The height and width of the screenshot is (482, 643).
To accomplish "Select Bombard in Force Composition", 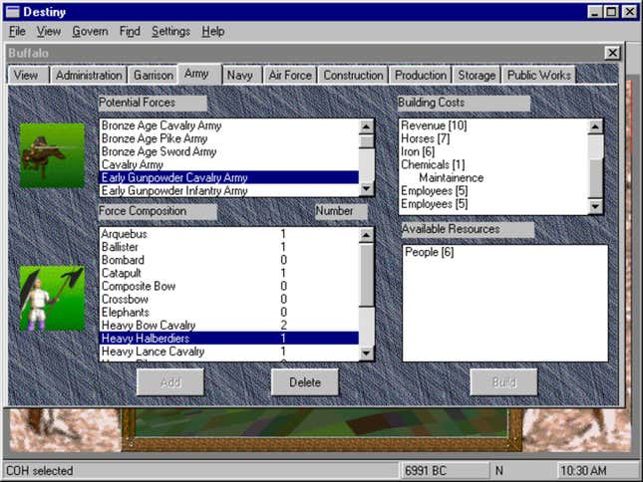I will [x=229, y=260].
